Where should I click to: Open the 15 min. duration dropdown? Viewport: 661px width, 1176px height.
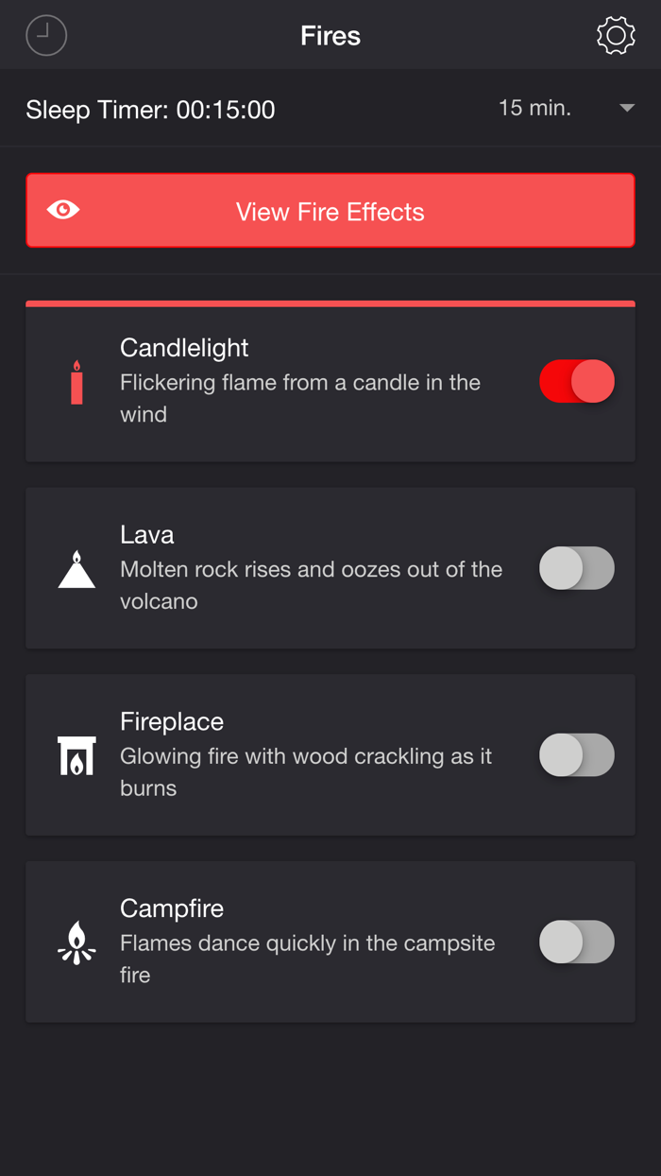click(x=534, y=108)
